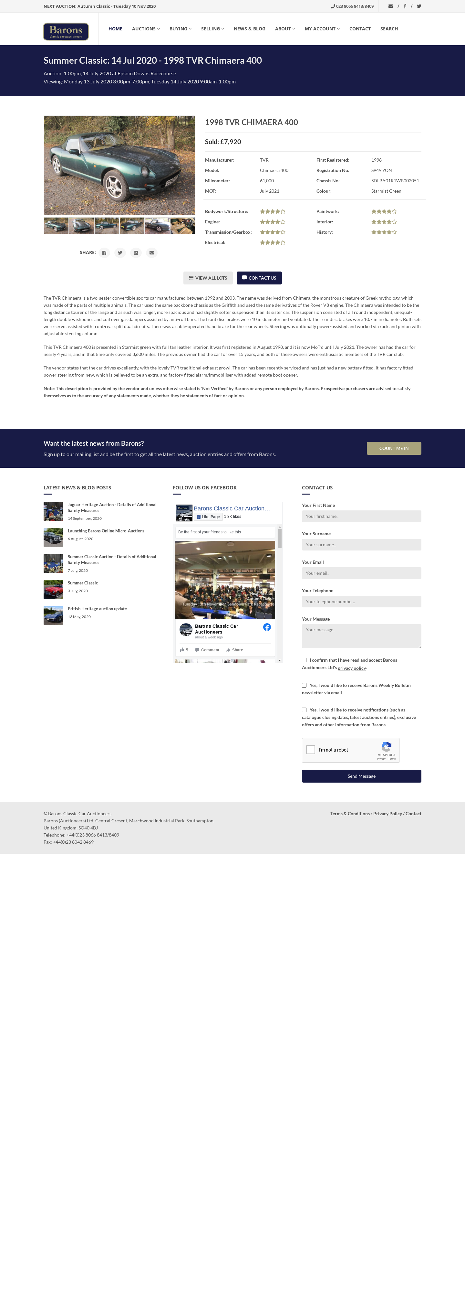Click the reCAPTCHA logo
The width and height of the screenshot is (465, 1293).
(x=386, y=746)
